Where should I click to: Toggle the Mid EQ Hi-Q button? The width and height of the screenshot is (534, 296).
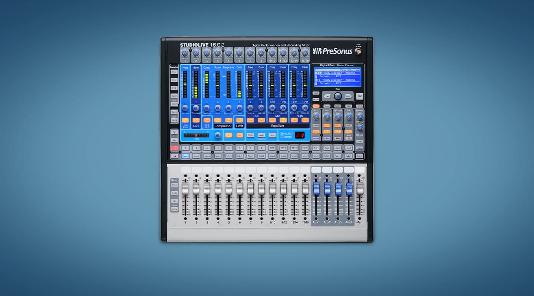(283, 120)
